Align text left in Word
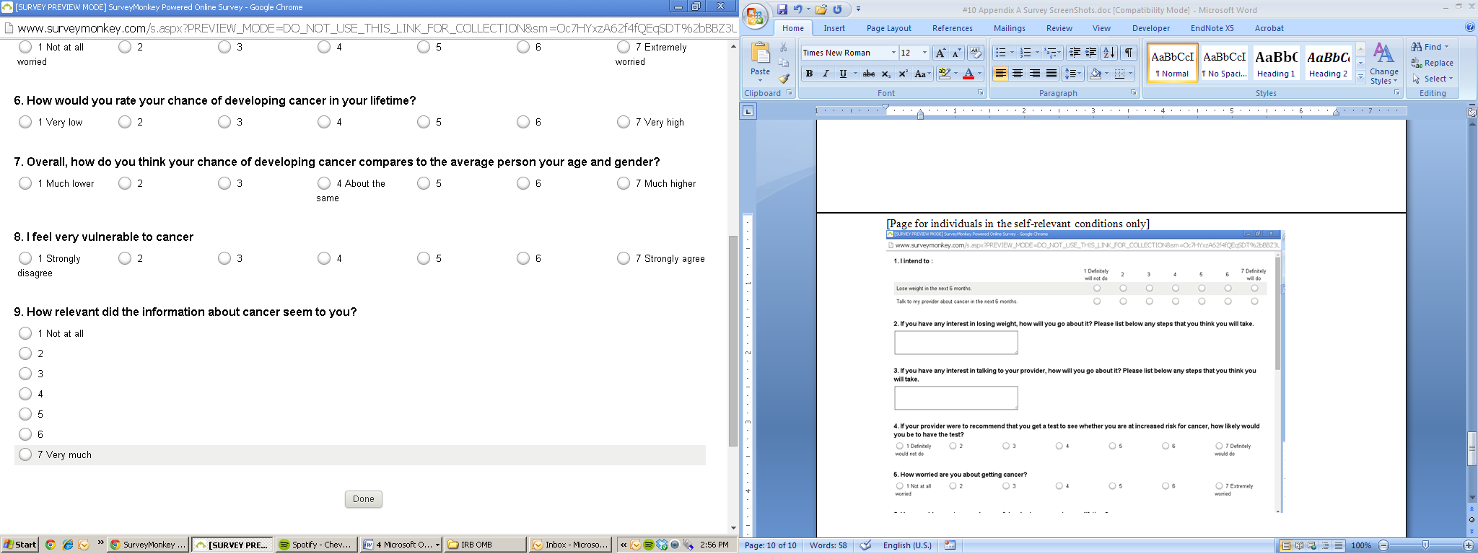Image resolution: width=1478 pixels, height=554 pixels. tap(1000, 74)
